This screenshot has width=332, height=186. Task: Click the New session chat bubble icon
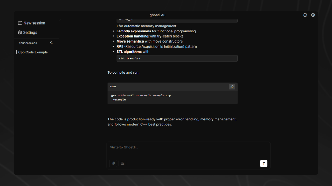[x=20, y=23]
